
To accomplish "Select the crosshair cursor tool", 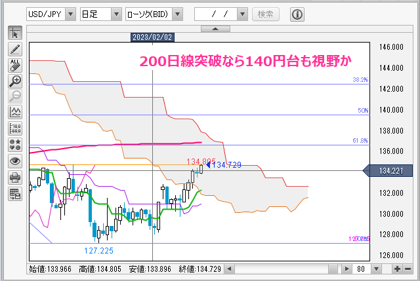I will [x=15, y=33].
